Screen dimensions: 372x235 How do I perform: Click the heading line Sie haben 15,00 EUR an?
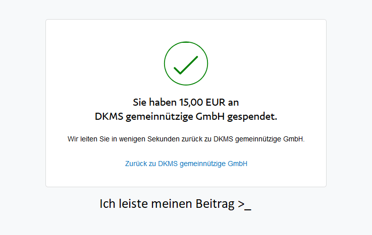pyautogui.click(x=186, y=102)
